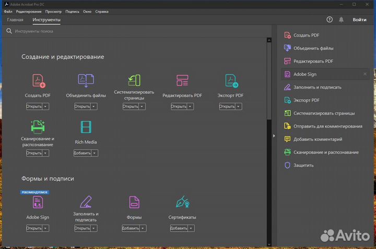376x249 pixels.
Task: Open the Сканирование и распознавание scanner icon in grid
Action: (x=38, y=127)
